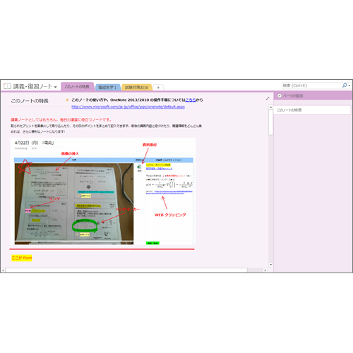Viewport: 353px width, 353px height.
Task: Click the red 講義ノート intro sentence
Action: (x=61, y=120)
